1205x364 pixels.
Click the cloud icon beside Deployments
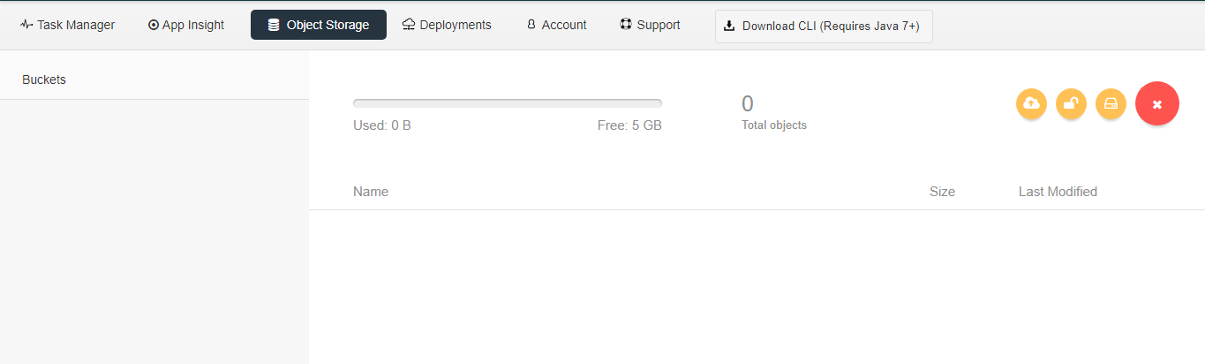point(408,25)
